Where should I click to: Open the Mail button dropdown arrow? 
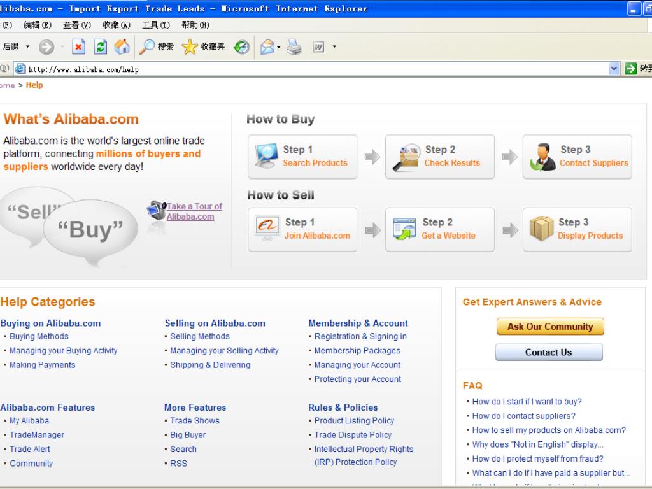279,47
